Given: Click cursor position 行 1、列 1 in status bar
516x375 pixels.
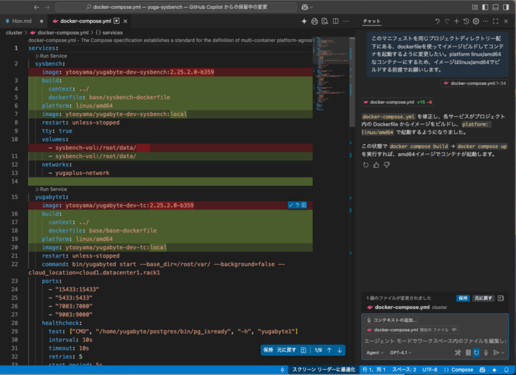Looking at the screenshot, I should (x=374, y=370).
